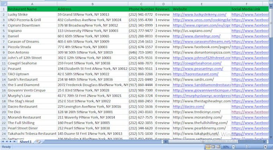273x150 pixels.
Task: Adjust the zoom slider handle
Action: 247,146
